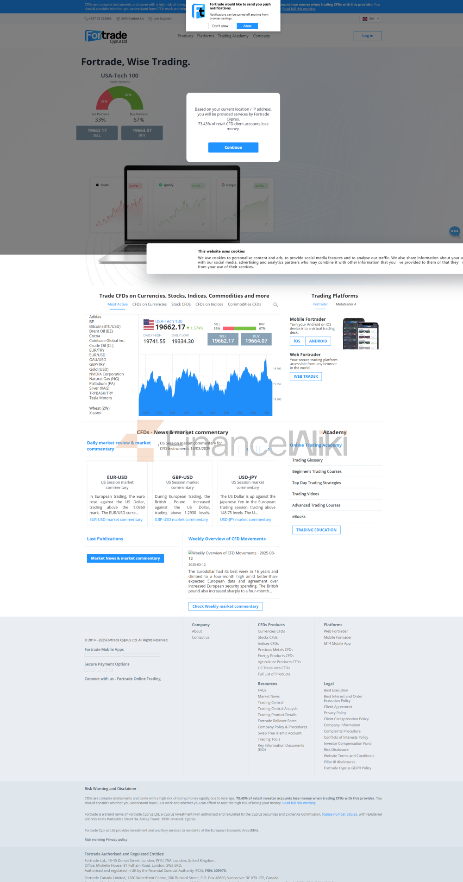Image resolution: width=463 pixels, height=882 pixels.
Task: Click Don't allow on the notification prompt
Action: click(x=220, y=26)
